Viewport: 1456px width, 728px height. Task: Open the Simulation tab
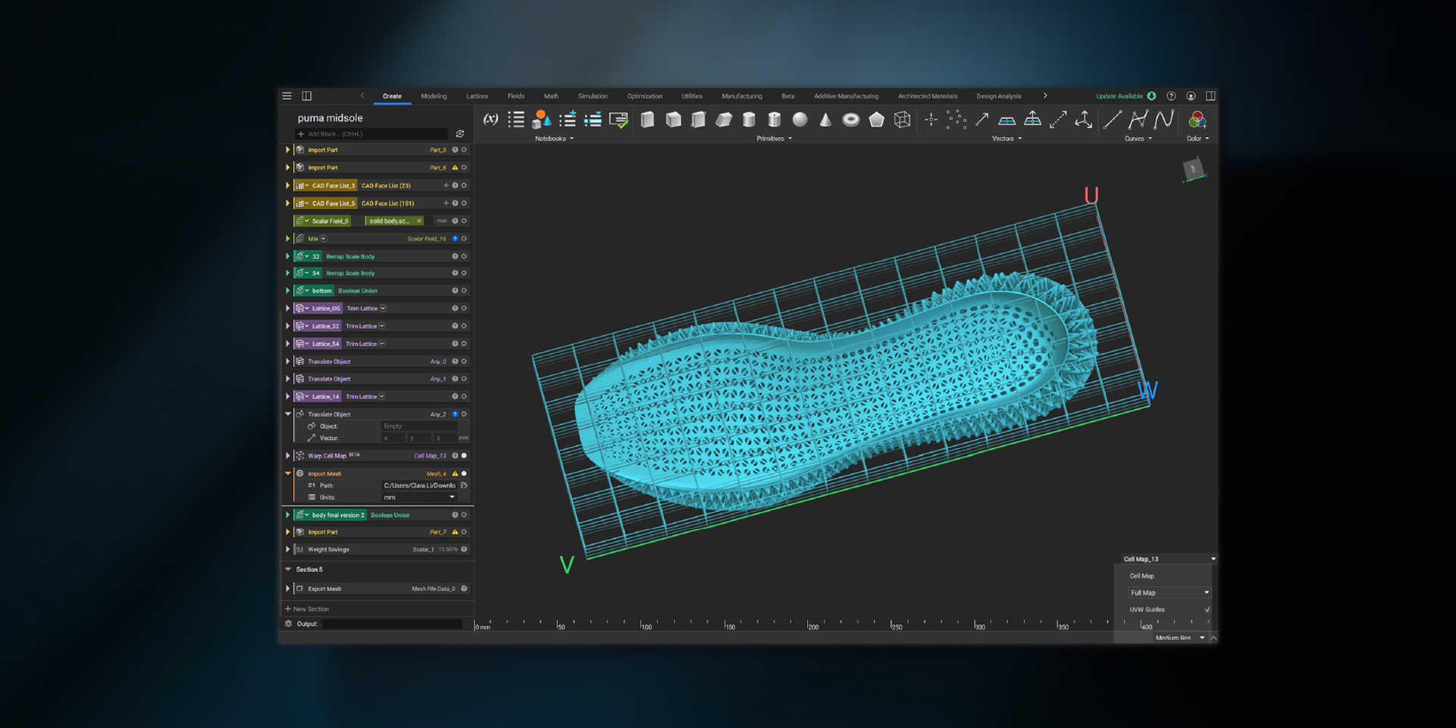click(592, 96)
